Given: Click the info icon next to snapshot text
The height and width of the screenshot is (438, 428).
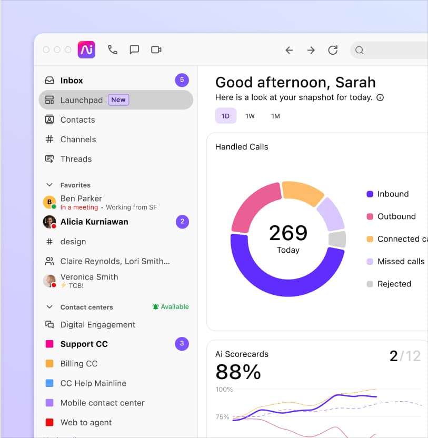Looking at the screenshot, I should pyautogui.click(x=380, y=97).
